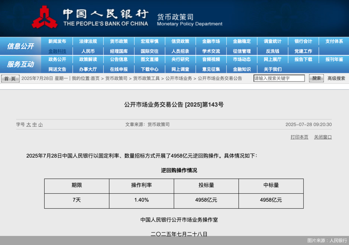This screenshot has height=245, width=349.
Task: Open 征信管理 section
Action: pyautogui.click(x=242, y=51)
